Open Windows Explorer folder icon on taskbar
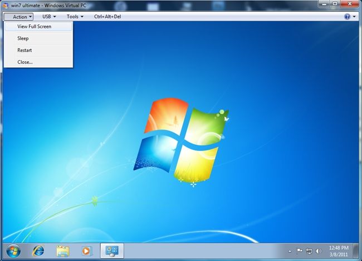The width and height of the screenshot is (362, 261). coord(63,251)
